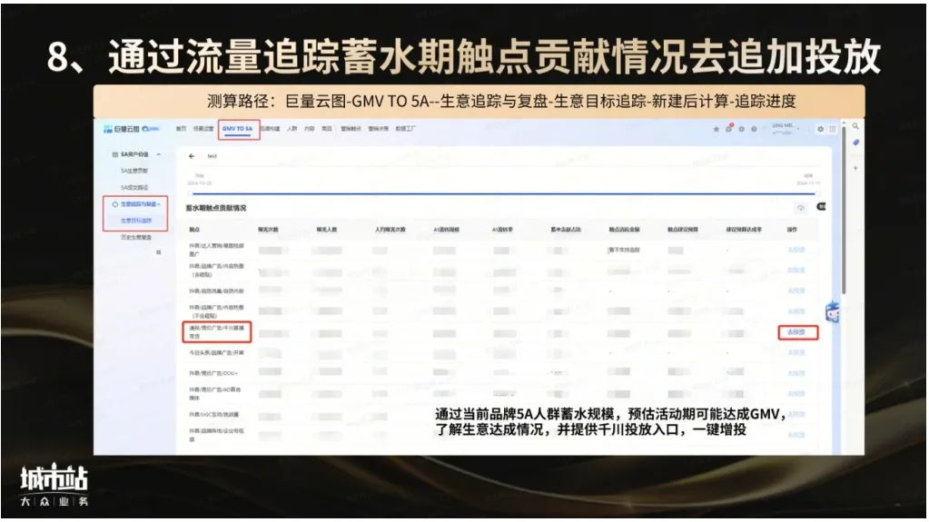Viewport: 929px width, 522px height.
Task: Click the 人均曝光次数 column header
Action: (x=390, y=230)
